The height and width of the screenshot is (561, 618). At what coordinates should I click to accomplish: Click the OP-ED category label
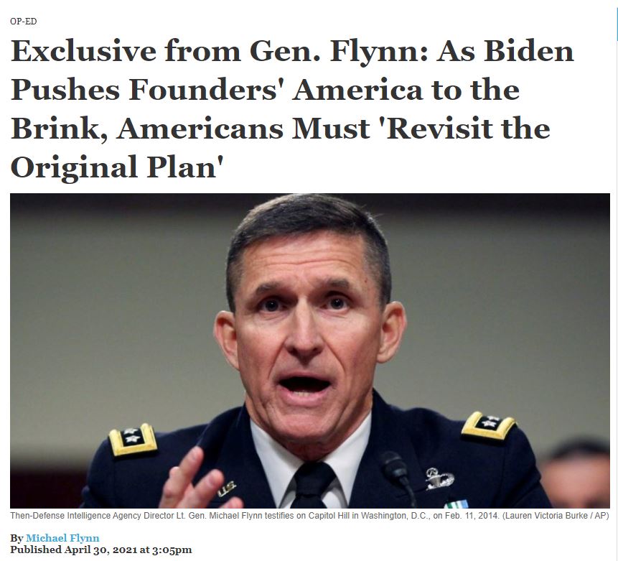coord(24,22)
